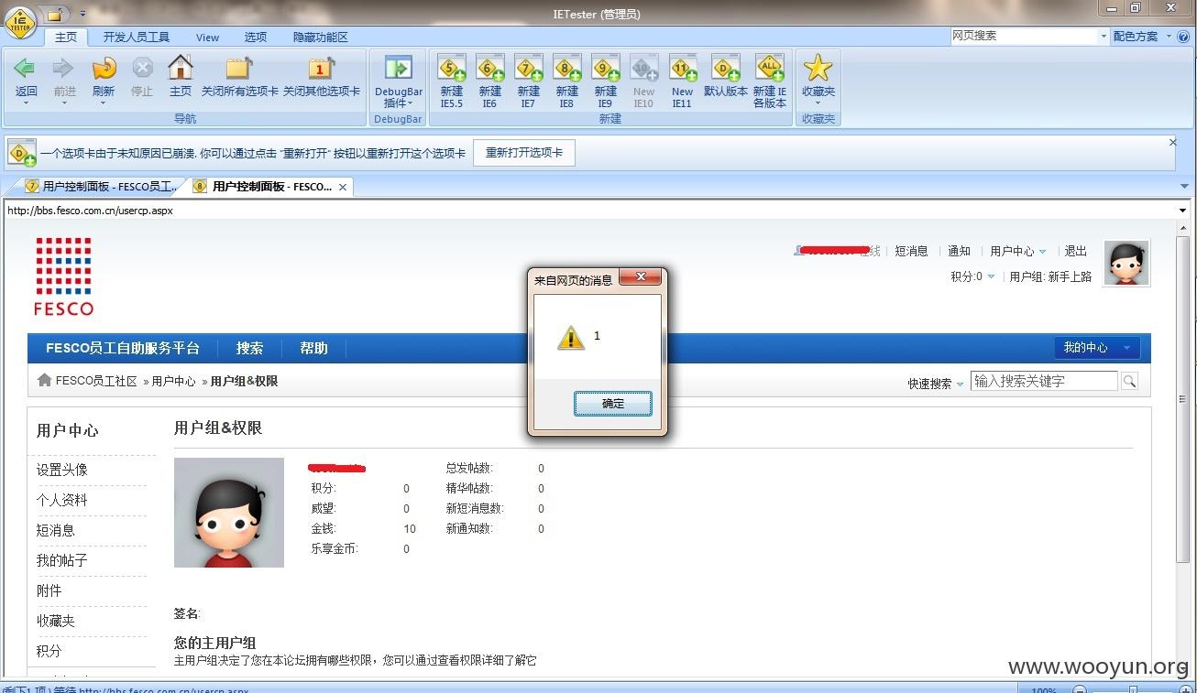Click the 输入搜索关键字 search field
This screenshot has width=1197, height=693.
(x=1044, y=381)
